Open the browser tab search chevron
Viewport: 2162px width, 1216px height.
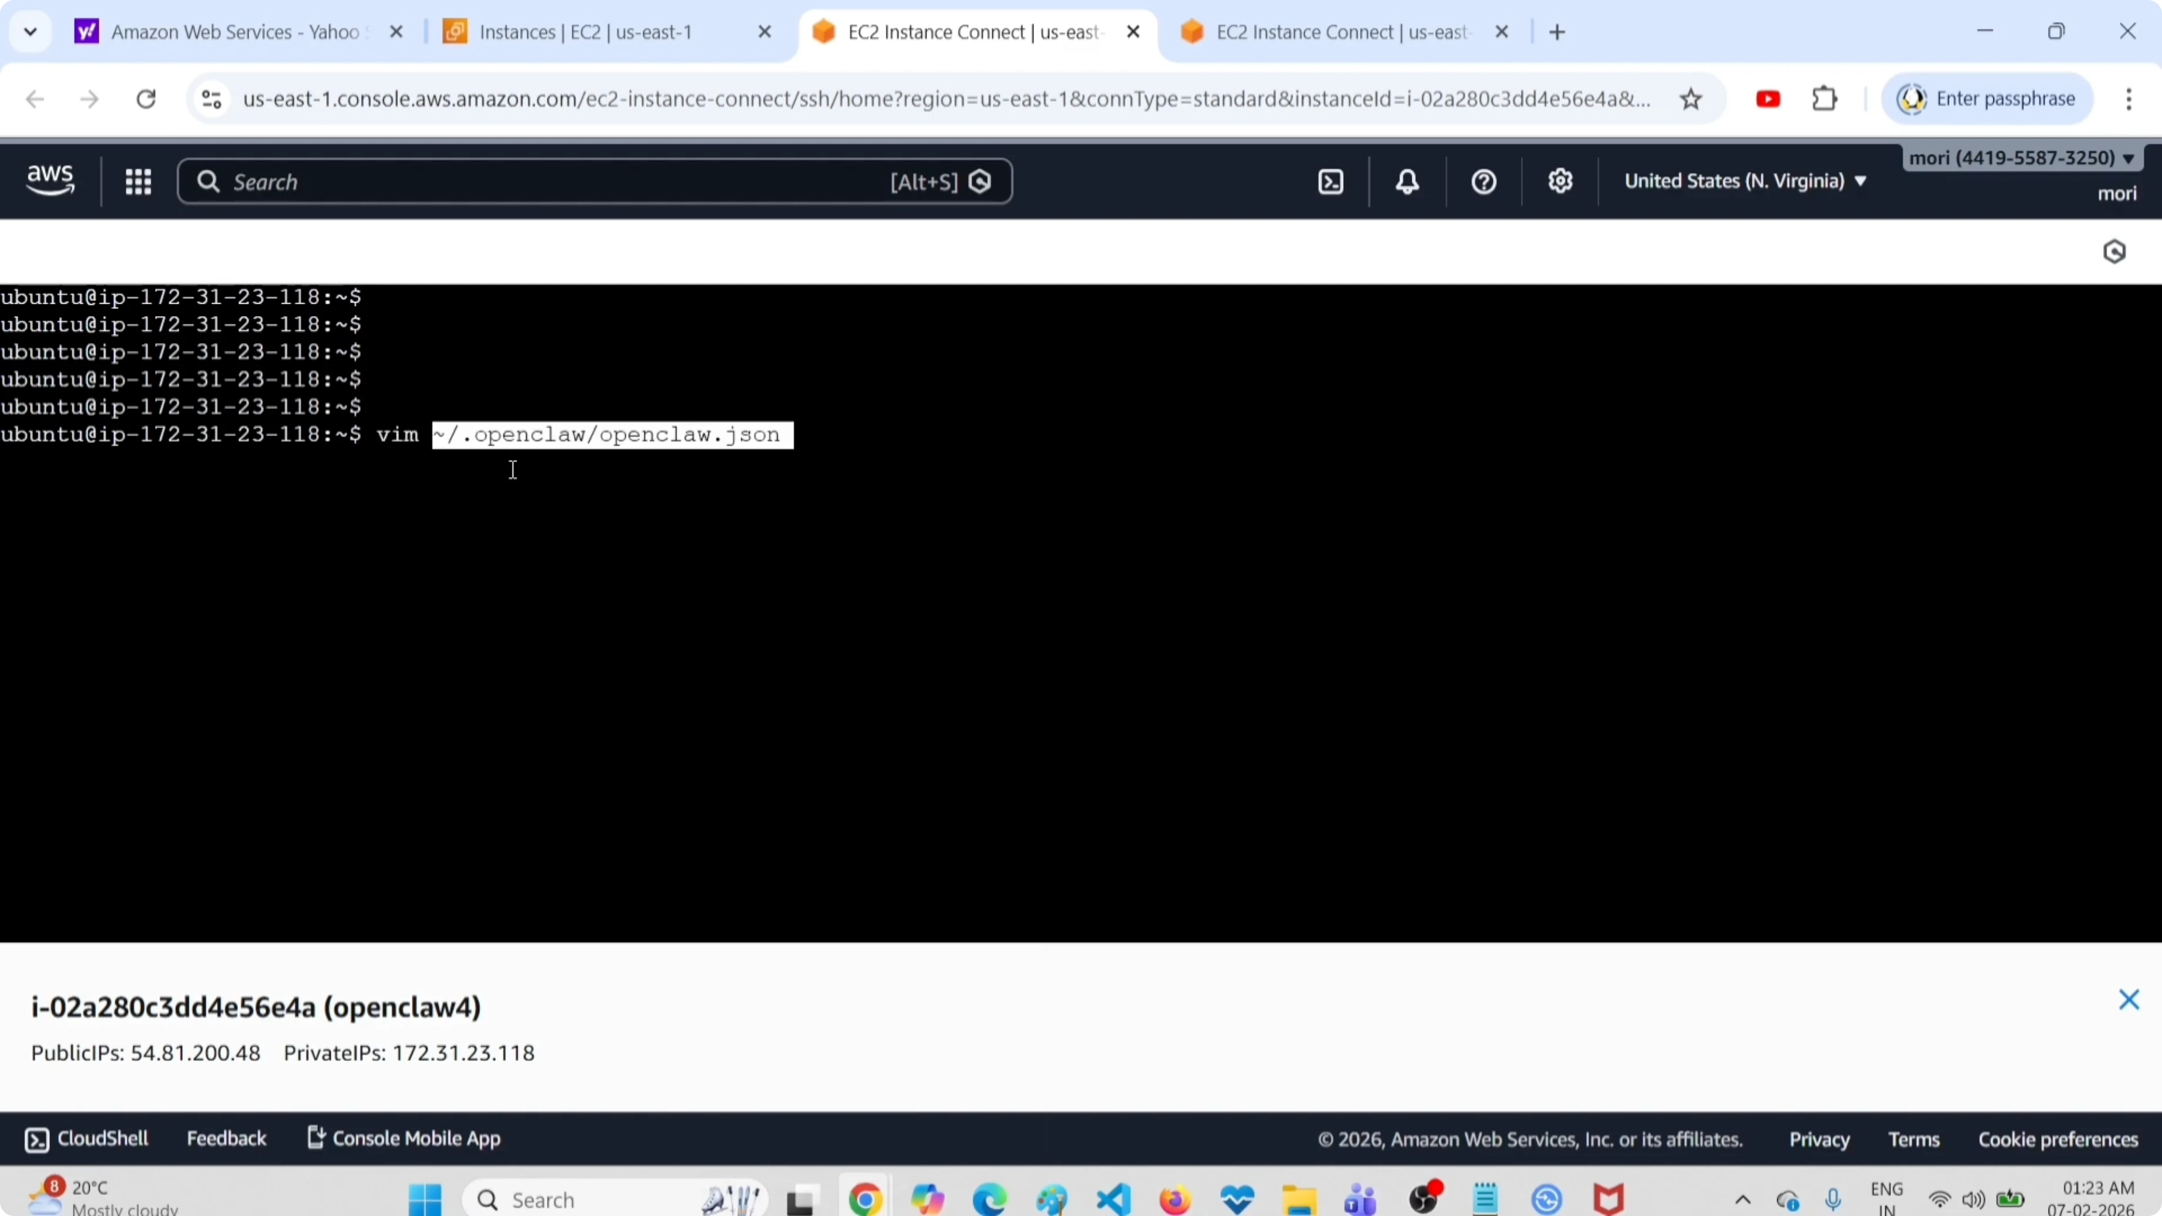[x=30, y=31]
